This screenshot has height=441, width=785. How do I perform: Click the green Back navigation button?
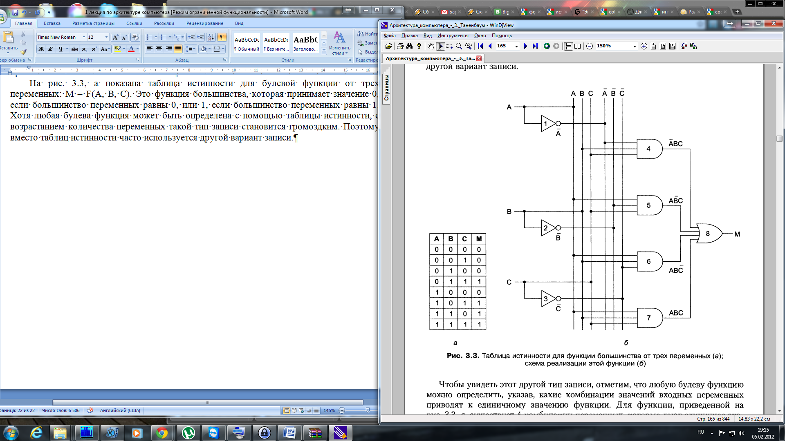pyautogui.click(x=547, y=46)
